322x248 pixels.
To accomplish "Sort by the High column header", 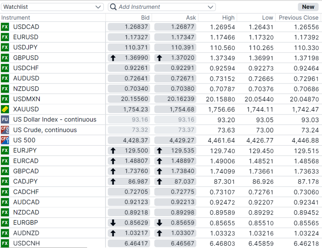I will pyautogui.click(x=228, y=18).
